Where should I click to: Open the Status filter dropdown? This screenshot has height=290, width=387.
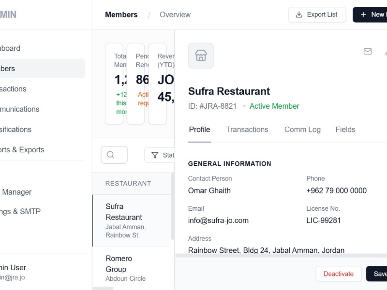[161, 155]
